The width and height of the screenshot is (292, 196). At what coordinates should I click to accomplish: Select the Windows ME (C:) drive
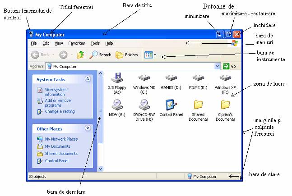(144, 78)
